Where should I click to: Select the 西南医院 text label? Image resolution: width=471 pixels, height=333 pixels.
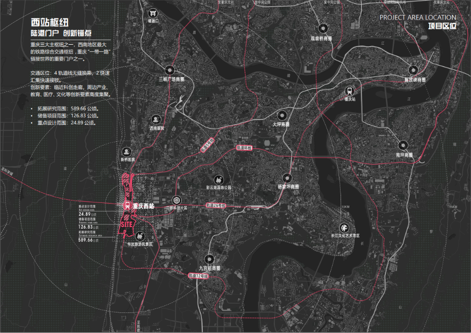click(157, 128)
